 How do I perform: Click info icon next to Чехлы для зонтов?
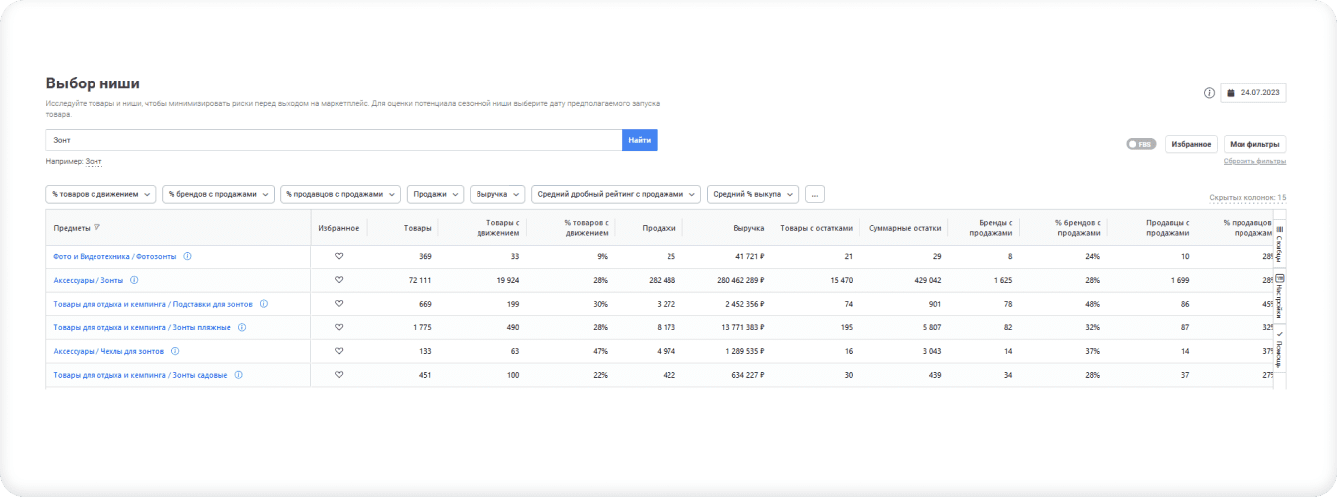175,351
